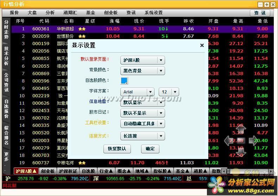Open the 创业板 menu in the menu bar
The image size is (278, 196).
110,13
